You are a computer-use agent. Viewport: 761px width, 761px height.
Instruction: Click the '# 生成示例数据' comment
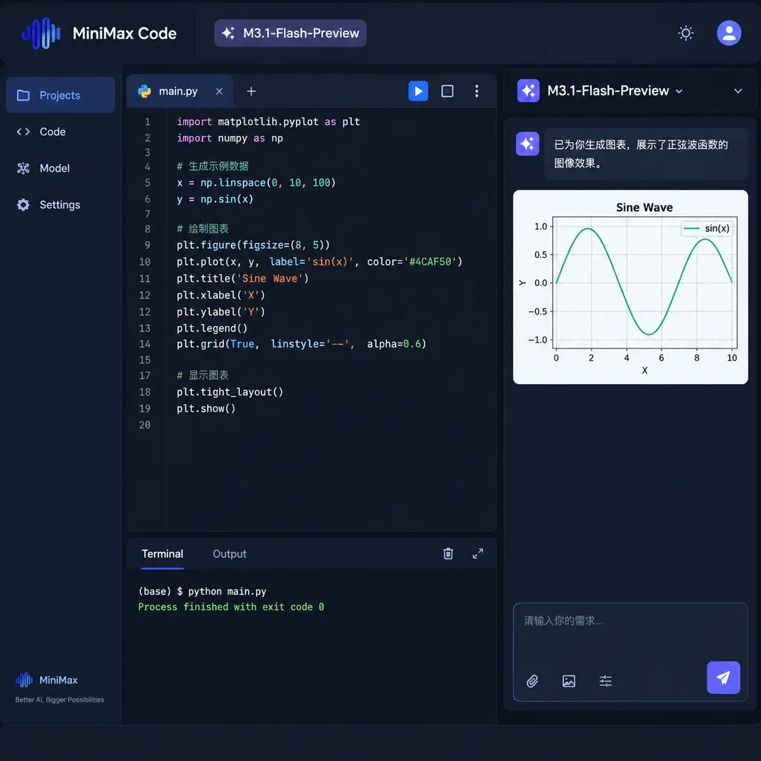pos(213,166)
